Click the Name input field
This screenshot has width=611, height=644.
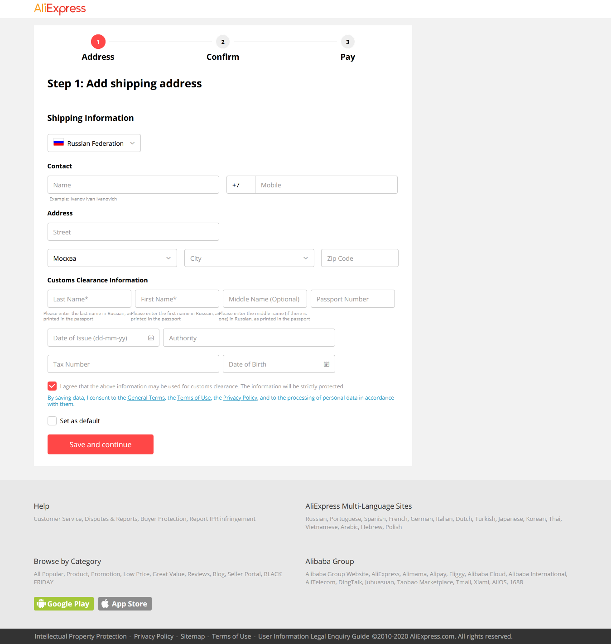[x=133, y=185]
